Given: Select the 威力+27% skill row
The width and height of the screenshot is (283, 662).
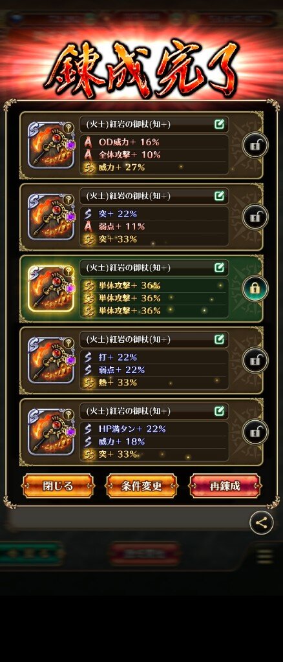Looking at the screenshot, I should 154,167.
